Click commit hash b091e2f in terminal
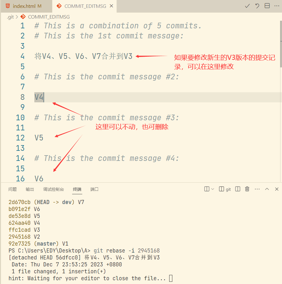The height and width of the screenshot is (284, 282). pyautogui.click(x=20, y=209)
